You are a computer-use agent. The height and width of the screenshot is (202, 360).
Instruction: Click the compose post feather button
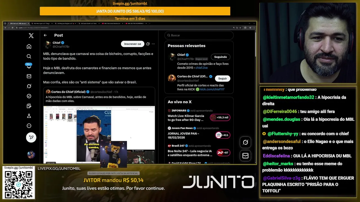coord(31,137)
